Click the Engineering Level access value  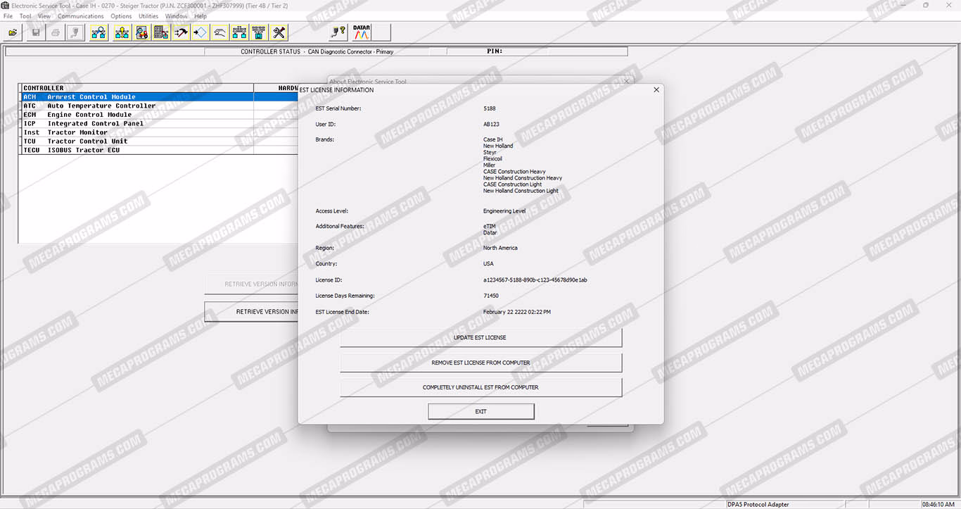click(x=504, y=211)
